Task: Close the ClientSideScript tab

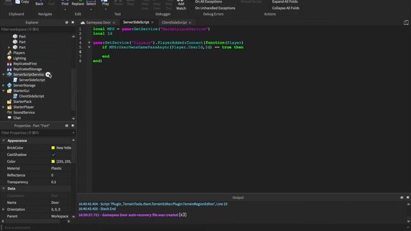Action: 190,22
